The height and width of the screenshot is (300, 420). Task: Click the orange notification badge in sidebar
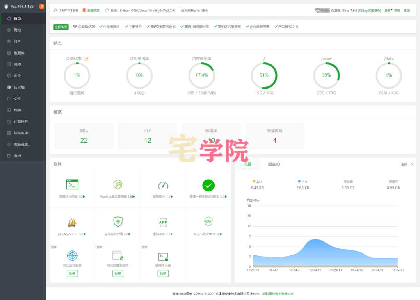click(41, 6)
